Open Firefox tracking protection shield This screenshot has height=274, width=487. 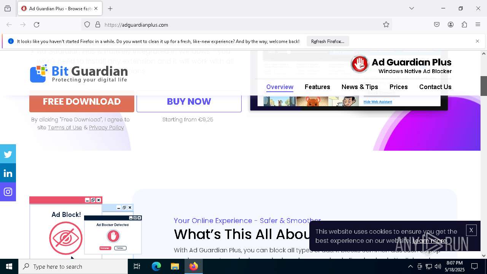point(87,25)
